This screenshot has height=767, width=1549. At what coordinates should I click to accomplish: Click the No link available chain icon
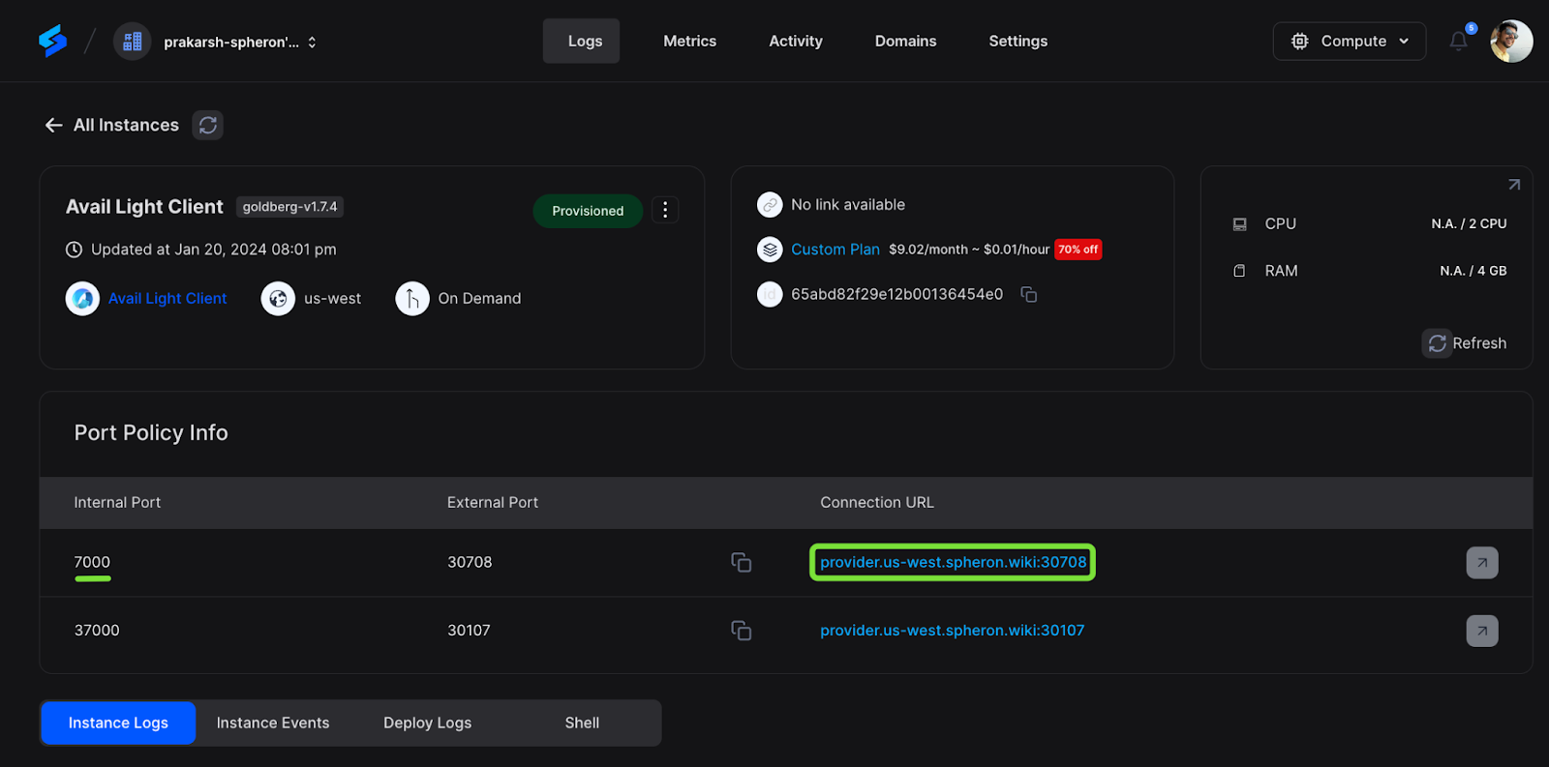(770, 205)
